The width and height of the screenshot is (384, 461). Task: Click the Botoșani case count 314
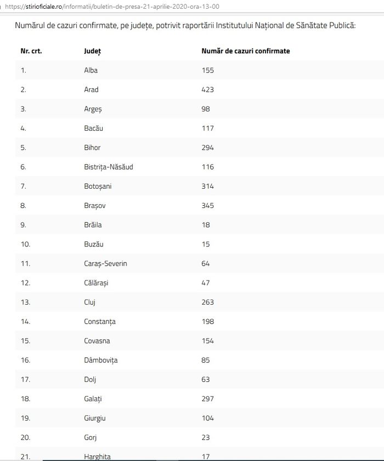[x=207, y=186]
